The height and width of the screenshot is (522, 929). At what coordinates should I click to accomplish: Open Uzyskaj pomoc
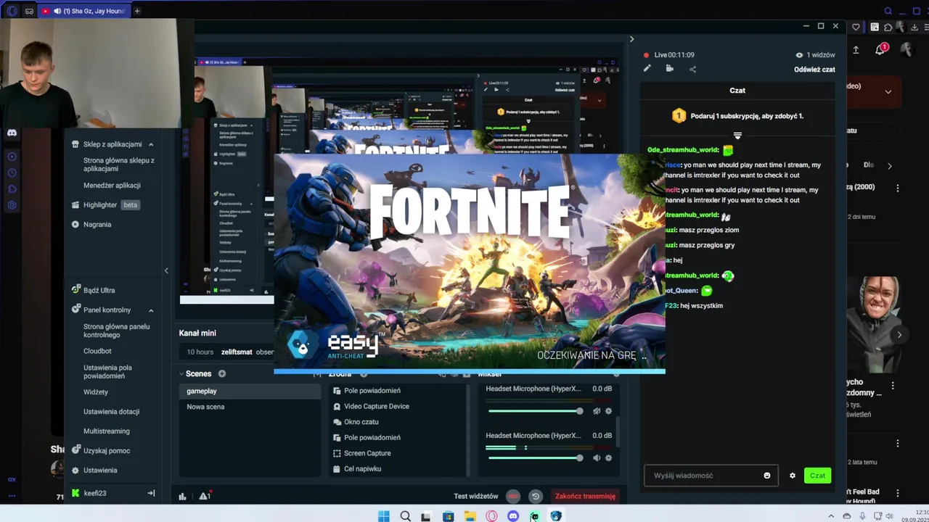click(100, 451)
